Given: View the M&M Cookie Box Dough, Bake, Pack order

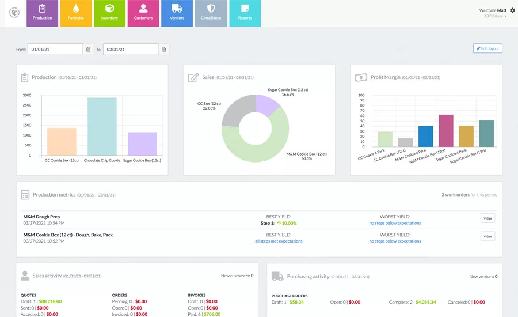Looking at the screenshot, I should click(487, 236).
